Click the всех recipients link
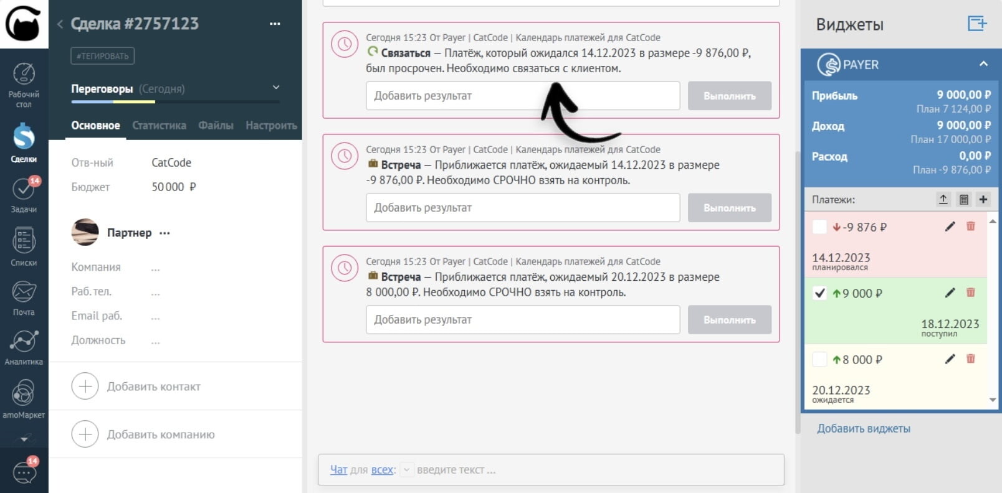 click(x=382, y=469)
